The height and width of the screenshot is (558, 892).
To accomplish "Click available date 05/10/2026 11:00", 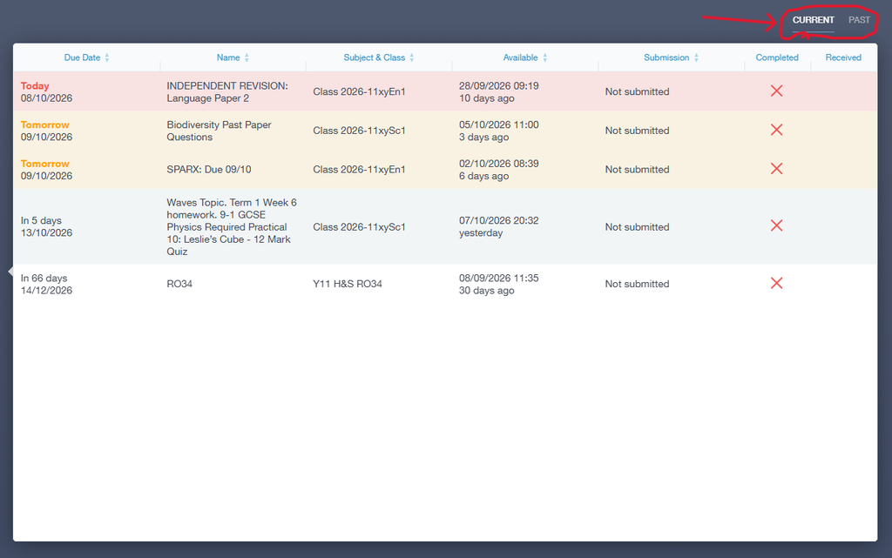I will click(498, 124).
